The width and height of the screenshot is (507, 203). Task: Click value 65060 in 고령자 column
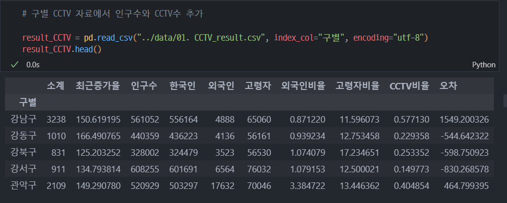(259, 120)
